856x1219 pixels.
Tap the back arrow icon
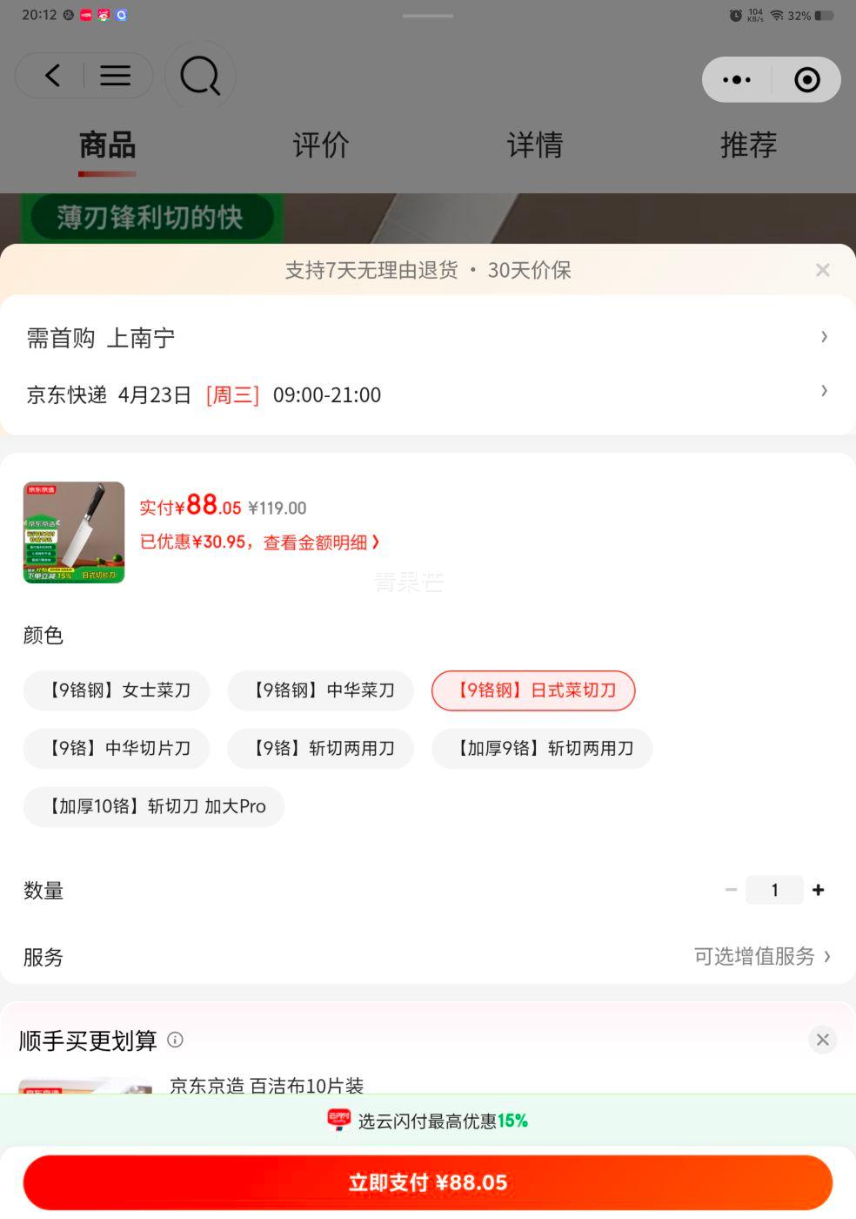(x=52, y=76)
